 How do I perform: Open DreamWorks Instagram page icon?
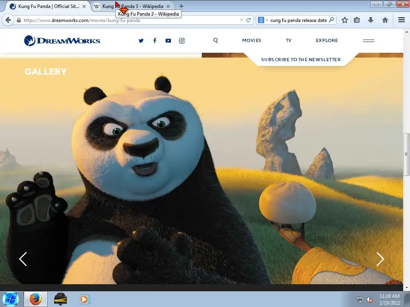pos(182,40)
